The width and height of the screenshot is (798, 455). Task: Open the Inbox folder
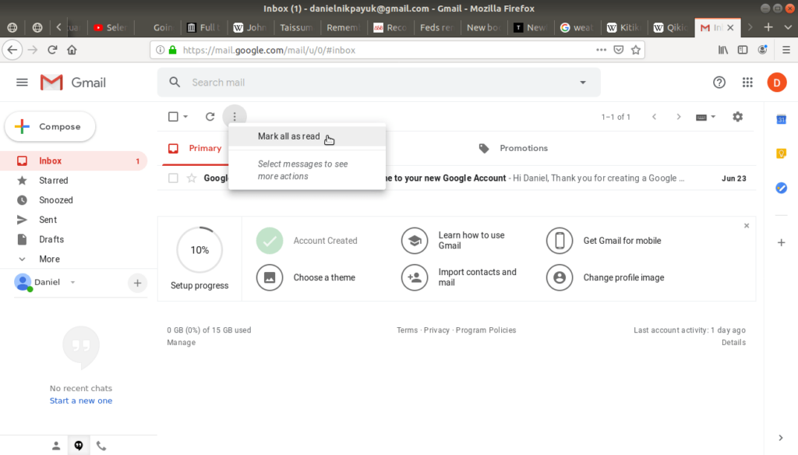pos(74,160)
